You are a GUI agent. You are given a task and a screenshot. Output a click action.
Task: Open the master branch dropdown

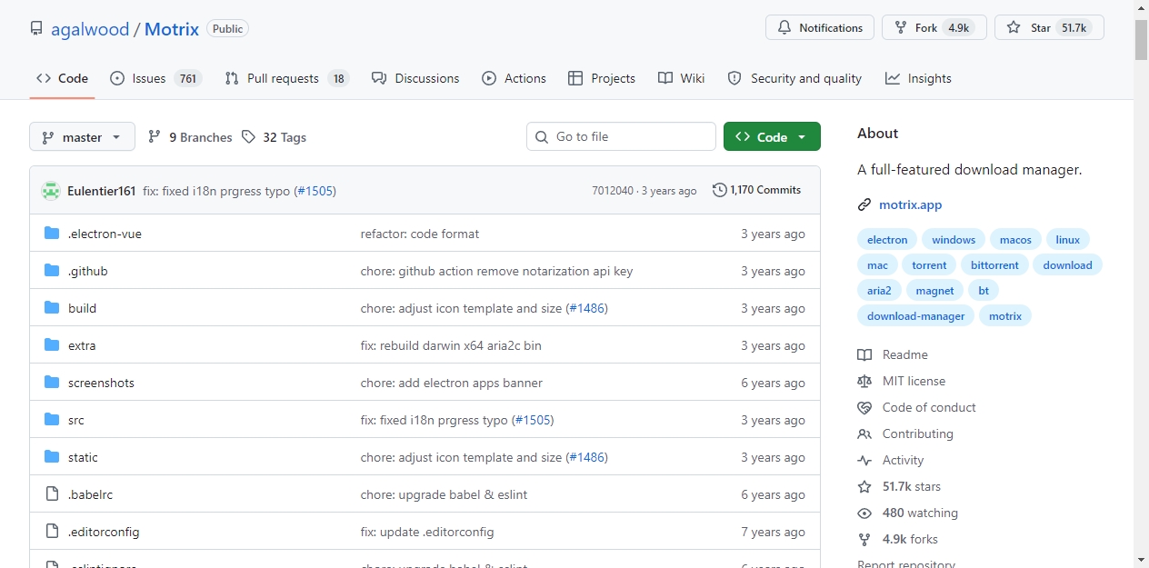82,137
